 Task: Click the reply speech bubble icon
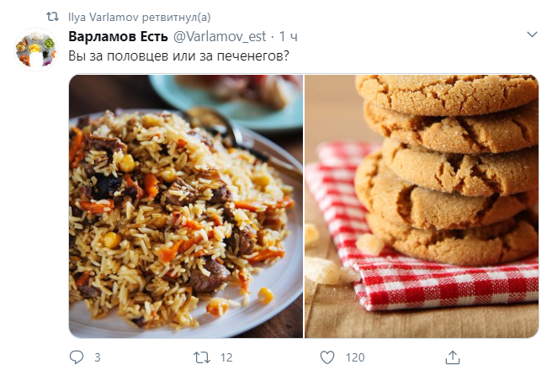click(75, 357)
